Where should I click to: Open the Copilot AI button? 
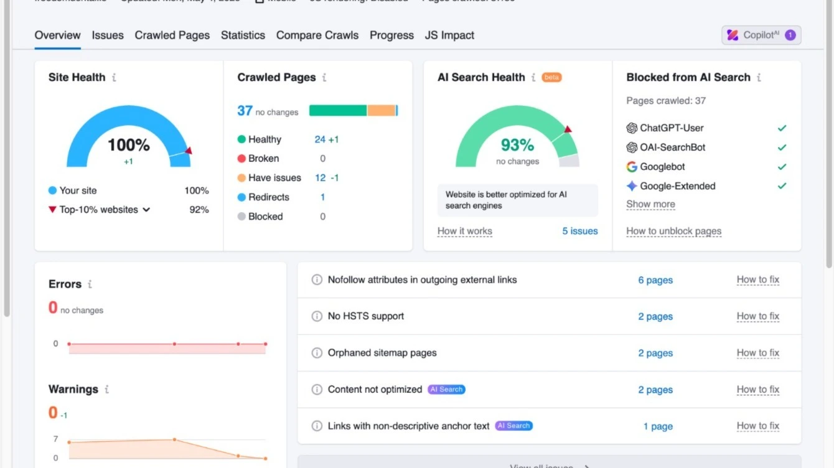click(x=761, y=35)
